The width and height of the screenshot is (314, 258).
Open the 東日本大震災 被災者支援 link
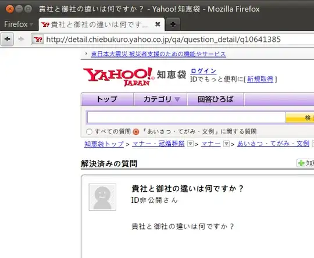click(158, 54)
